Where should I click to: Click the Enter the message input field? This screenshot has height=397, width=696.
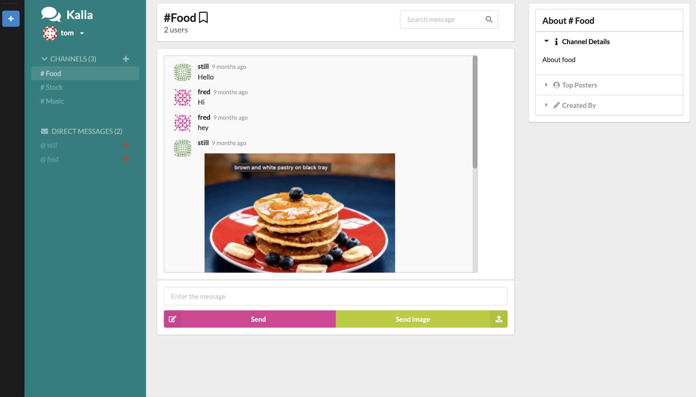[335, 296]
